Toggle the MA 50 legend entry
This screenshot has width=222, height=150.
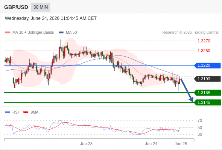tap(68, 33)
